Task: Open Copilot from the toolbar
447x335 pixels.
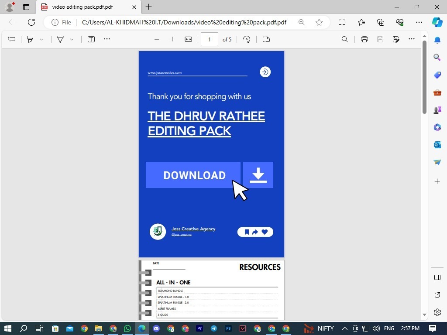Action: (437, 22)
